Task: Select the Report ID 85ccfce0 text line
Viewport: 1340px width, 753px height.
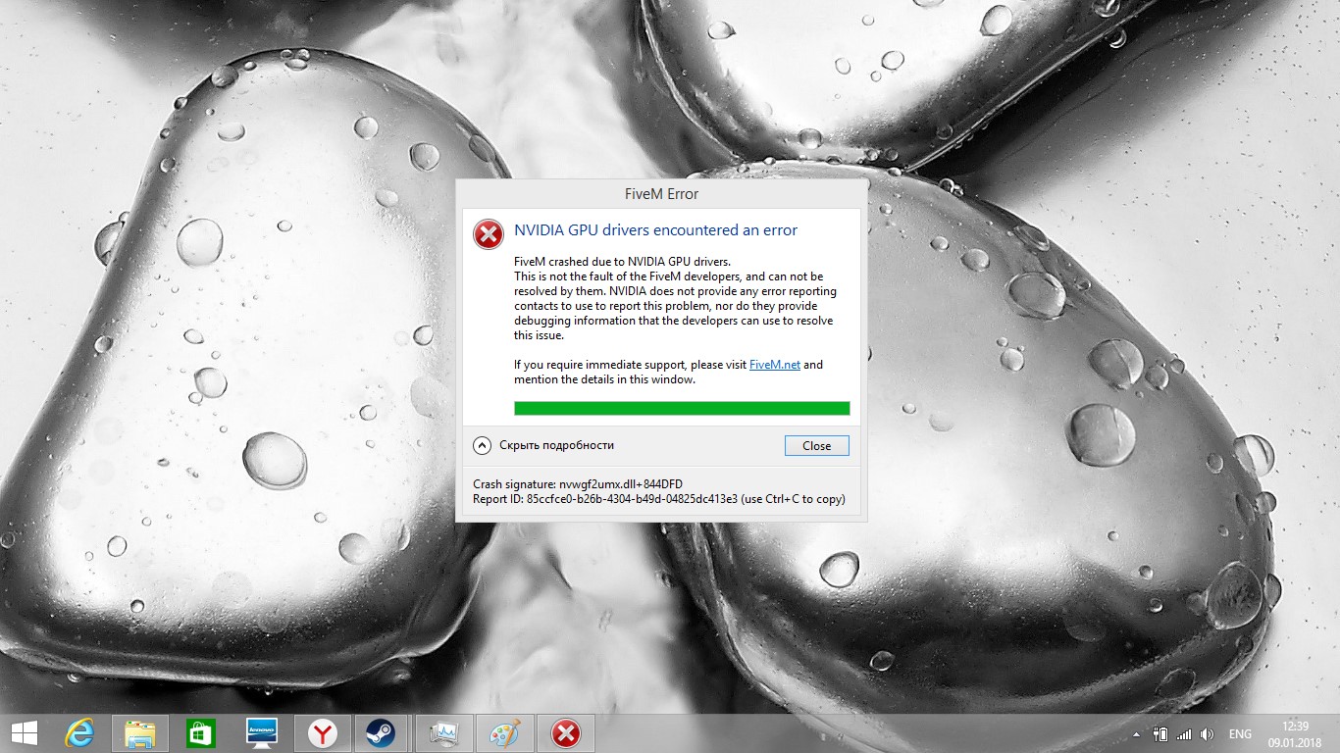Action: click(658, 499)
